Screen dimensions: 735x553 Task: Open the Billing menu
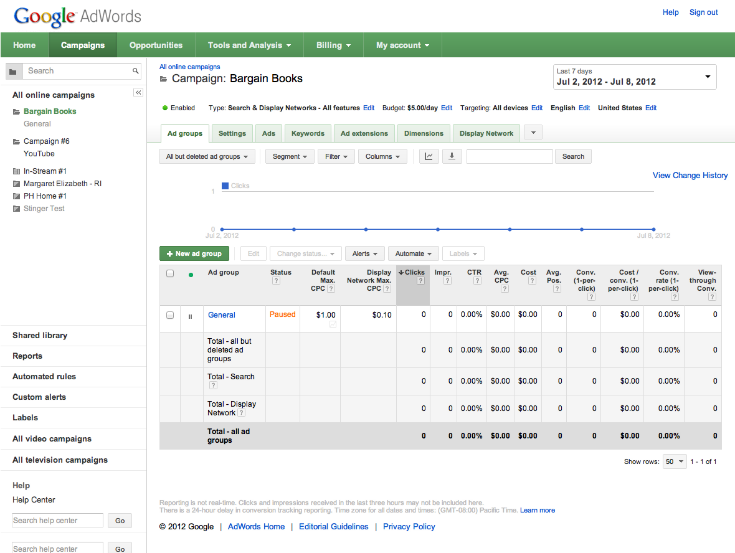(x=334, y=45)
